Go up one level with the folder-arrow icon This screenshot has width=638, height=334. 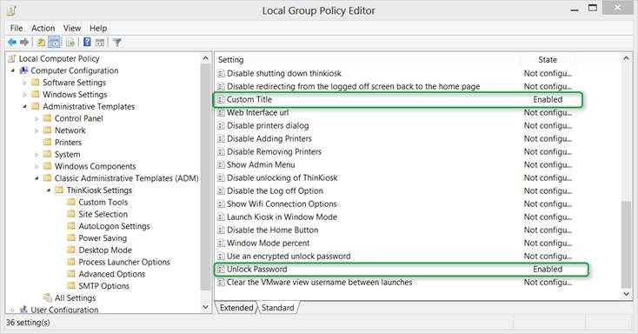point(41,42)
